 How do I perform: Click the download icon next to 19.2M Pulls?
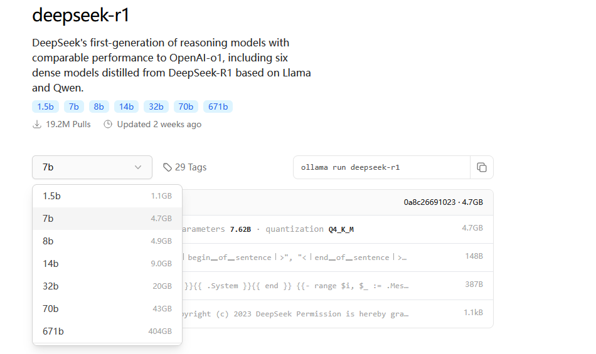[37, 125]
